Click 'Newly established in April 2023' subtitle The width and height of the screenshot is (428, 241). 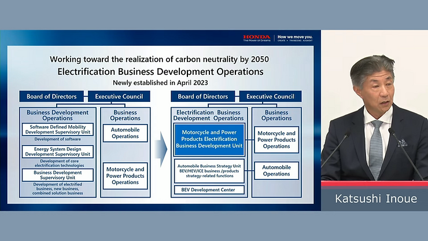(160, 83)
